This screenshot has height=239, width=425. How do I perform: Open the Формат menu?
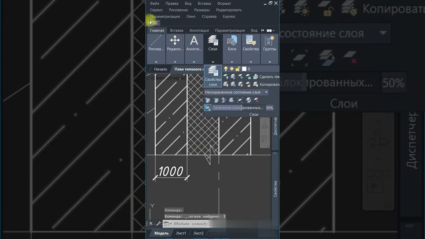coord(224,3)
